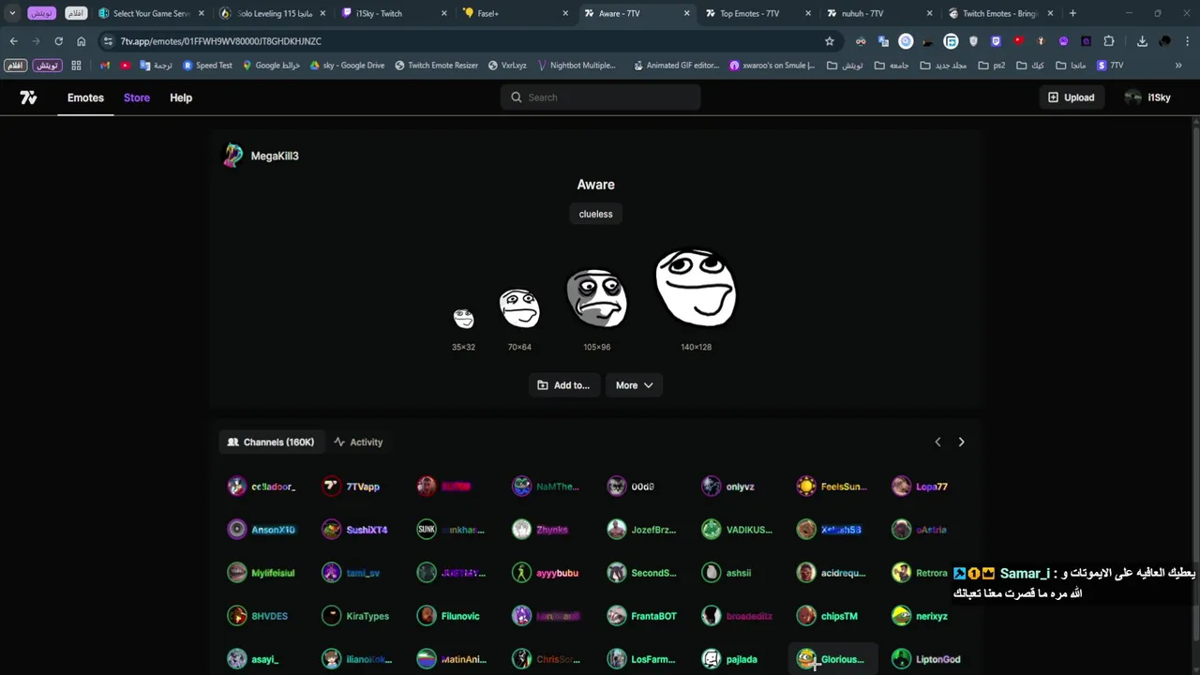Open 7TVapp channel
The image size is (1200, 675).
(351, 487)
